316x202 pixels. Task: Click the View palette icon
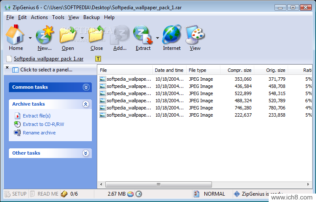coord(195,35)
